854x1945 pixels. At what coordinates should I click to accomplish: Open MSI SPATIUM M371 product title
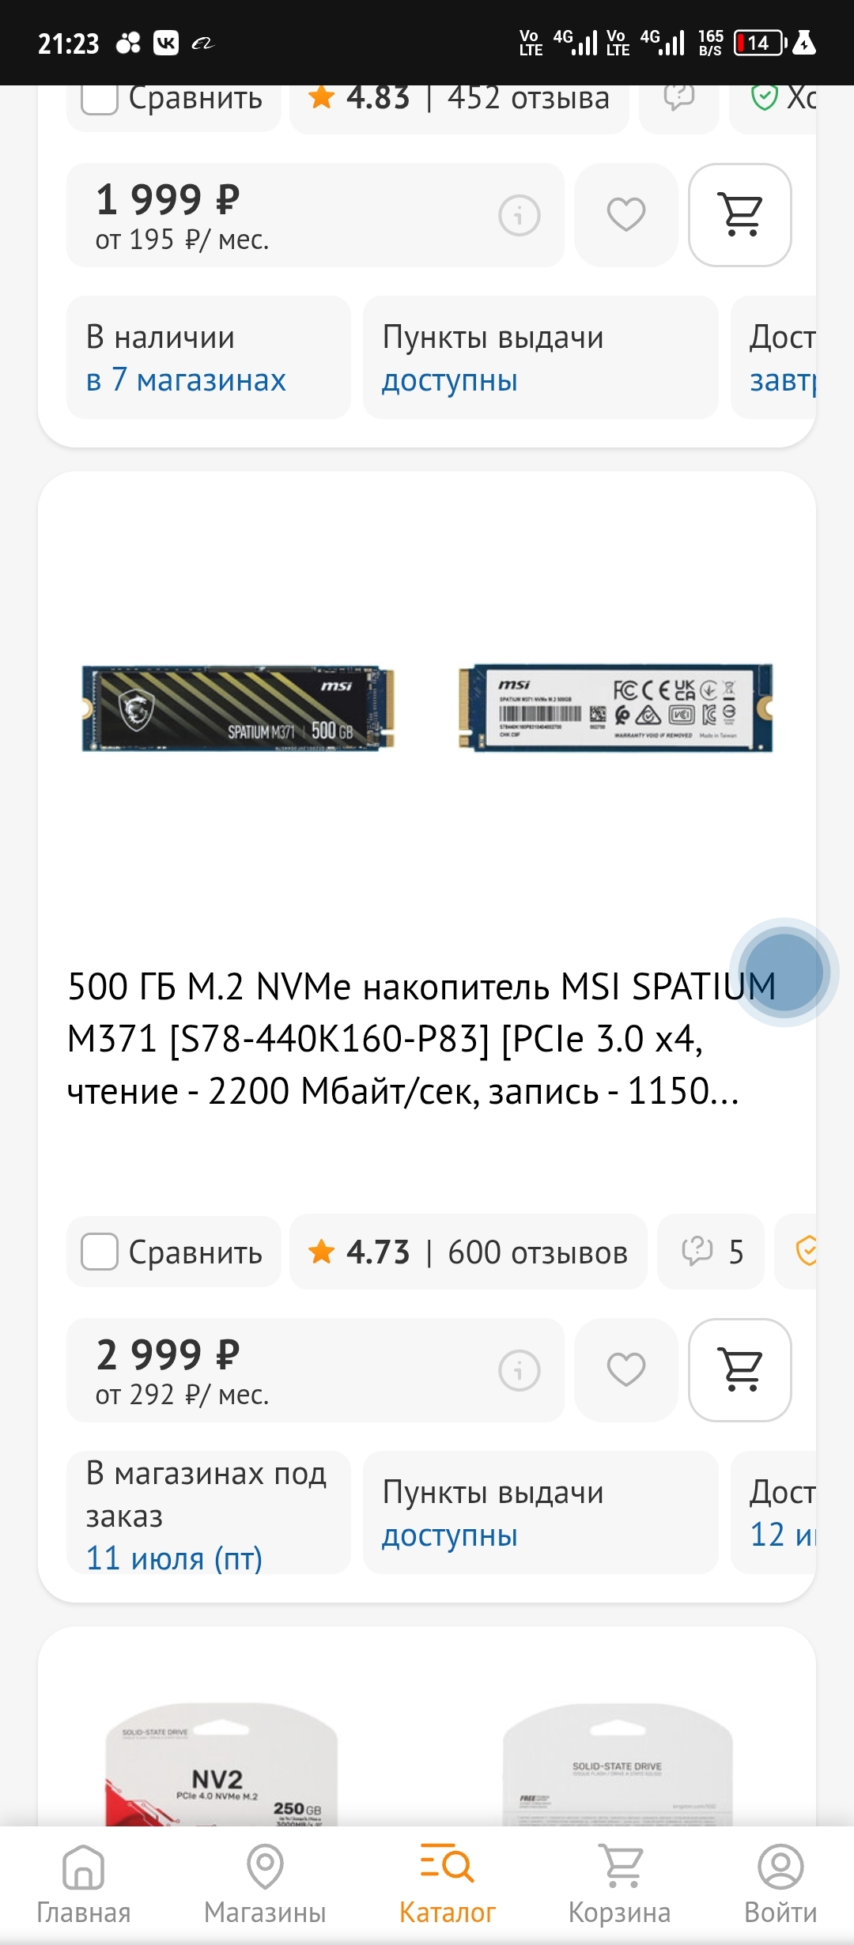421,1039
